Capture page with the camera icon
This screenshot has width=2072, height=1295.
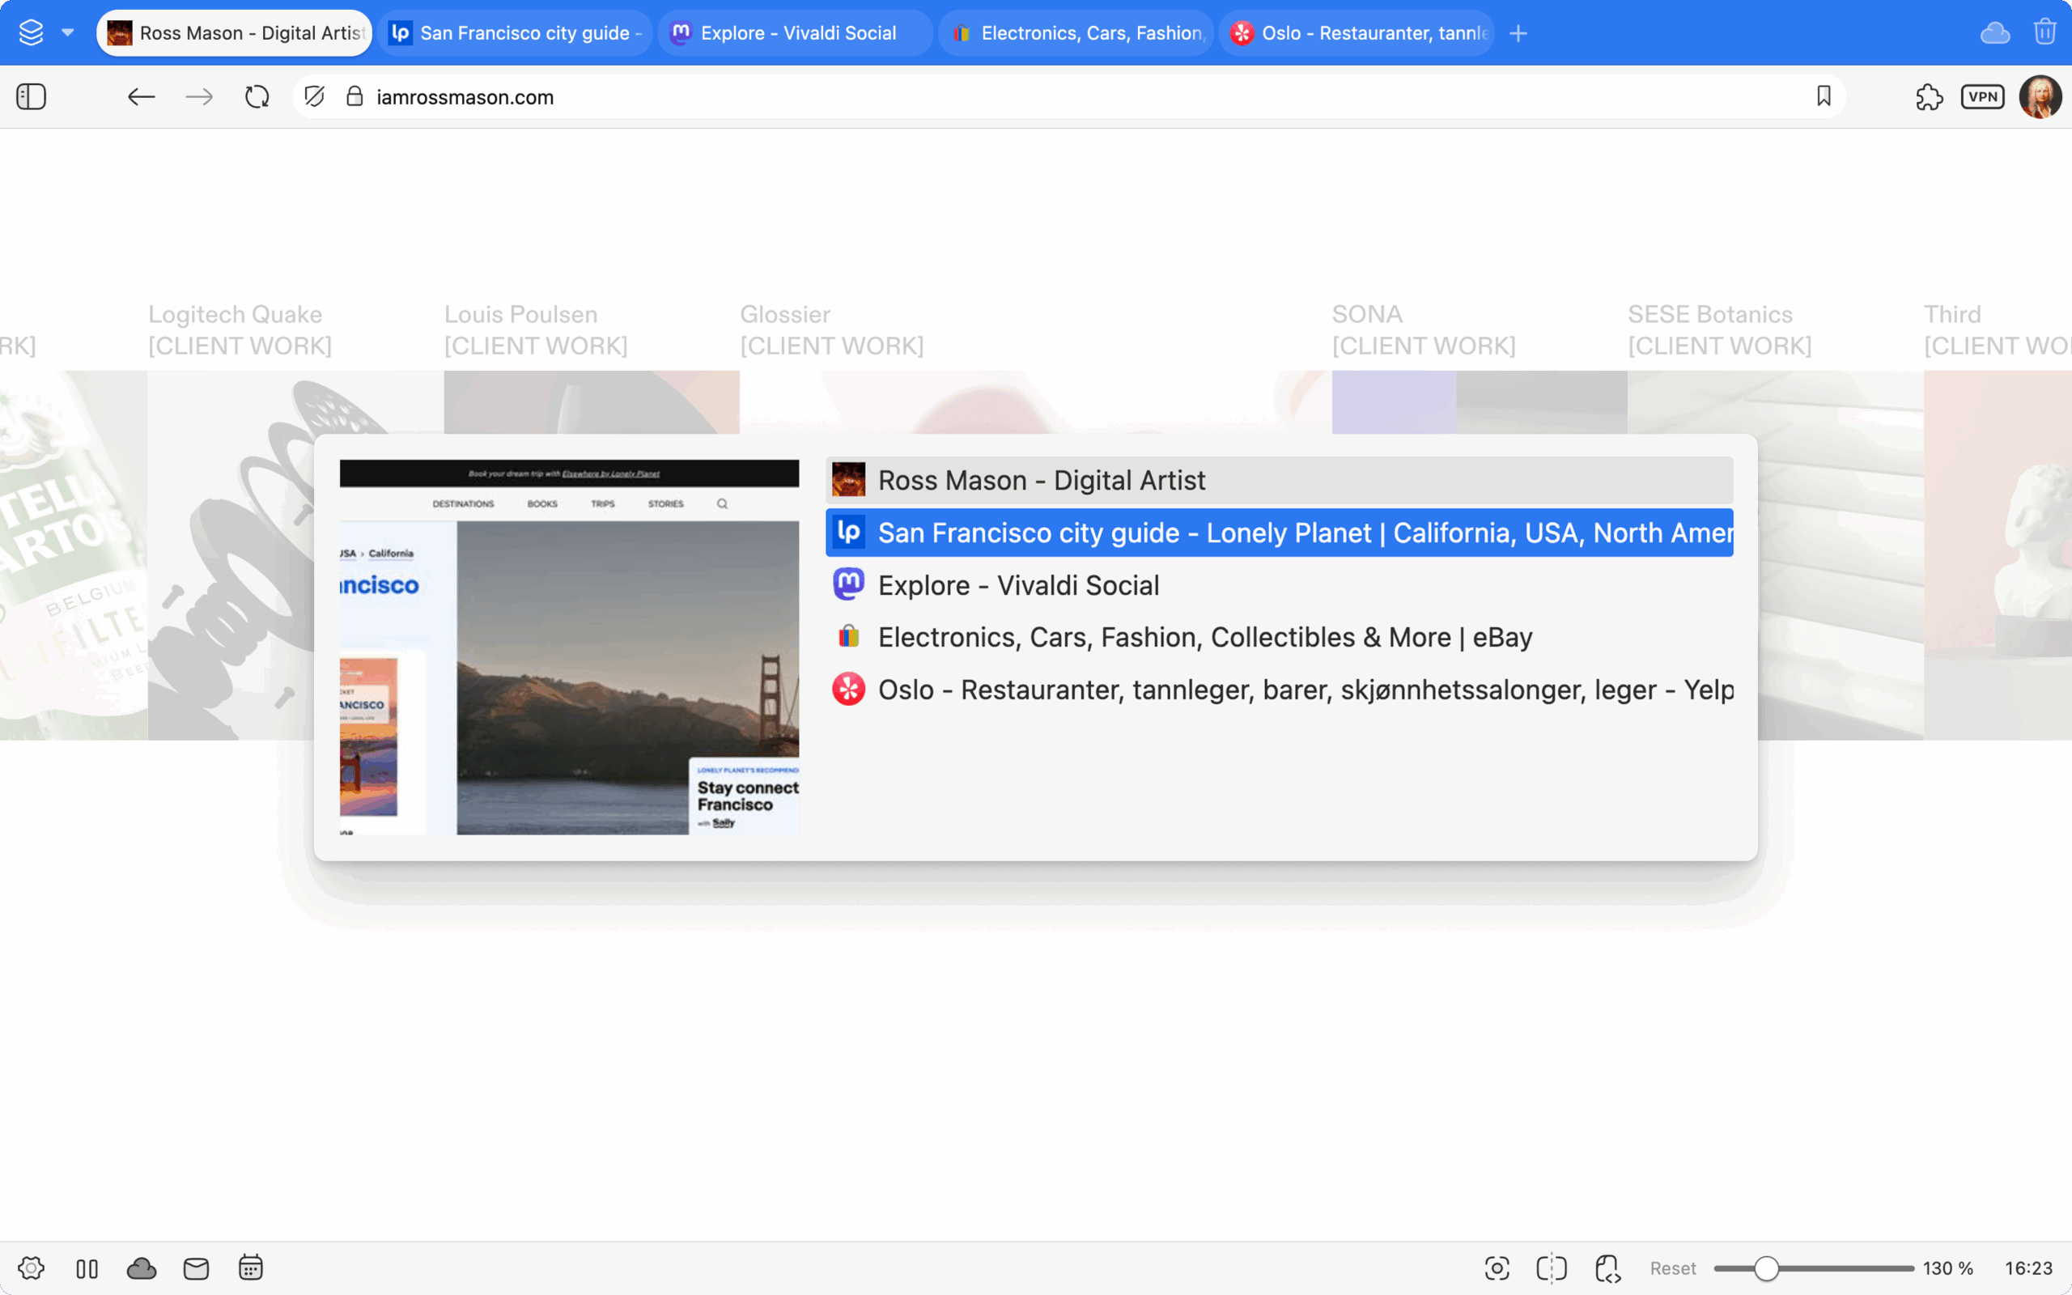tap(1497, 1268)
